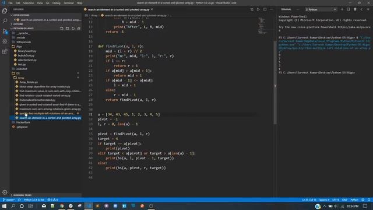Open the notification center icon
373x210 pixels.
point(365,206)
